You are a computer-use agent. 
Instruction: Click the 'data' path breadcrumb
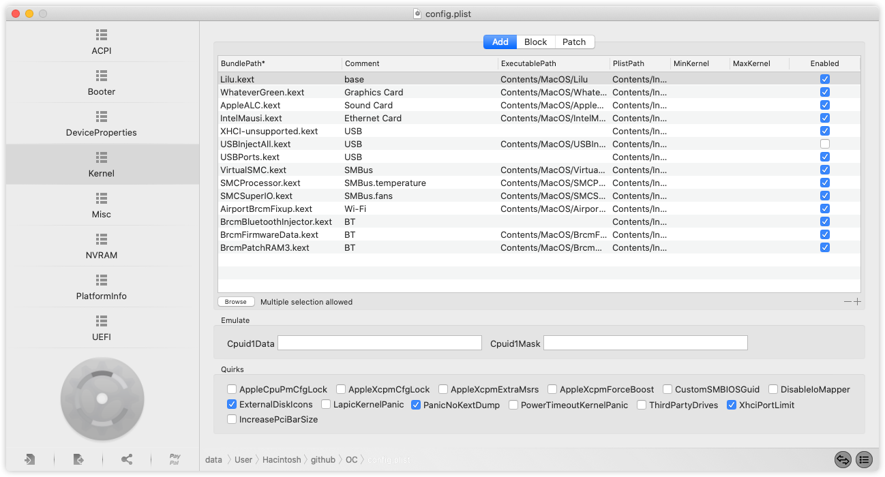point(213,460)
